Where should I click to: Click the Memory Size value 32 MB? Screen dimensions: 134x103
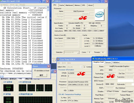[x=111, y=102]
